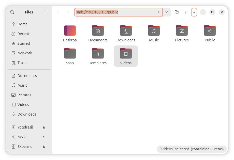Eject the MS 2 drive
Viewport: 234px width, 160px height.
(44, 137)
